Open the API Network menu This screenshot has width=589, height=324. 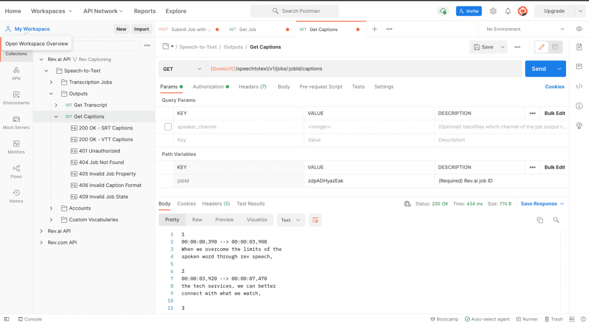[104, 11]
